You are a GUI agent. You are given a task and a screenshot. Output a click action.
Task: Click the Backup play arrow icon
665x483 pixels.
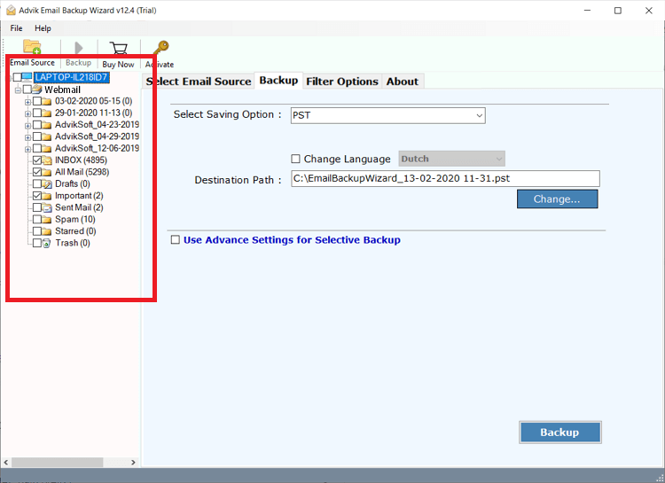pos(78,48)
